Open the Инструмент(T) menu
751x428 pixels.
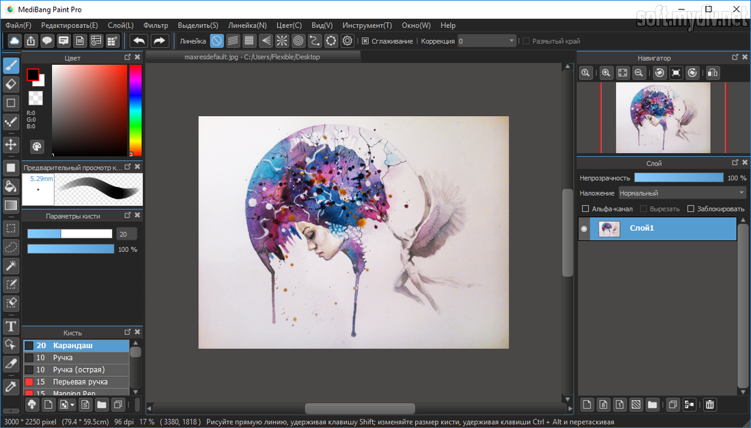click(367, 25)
